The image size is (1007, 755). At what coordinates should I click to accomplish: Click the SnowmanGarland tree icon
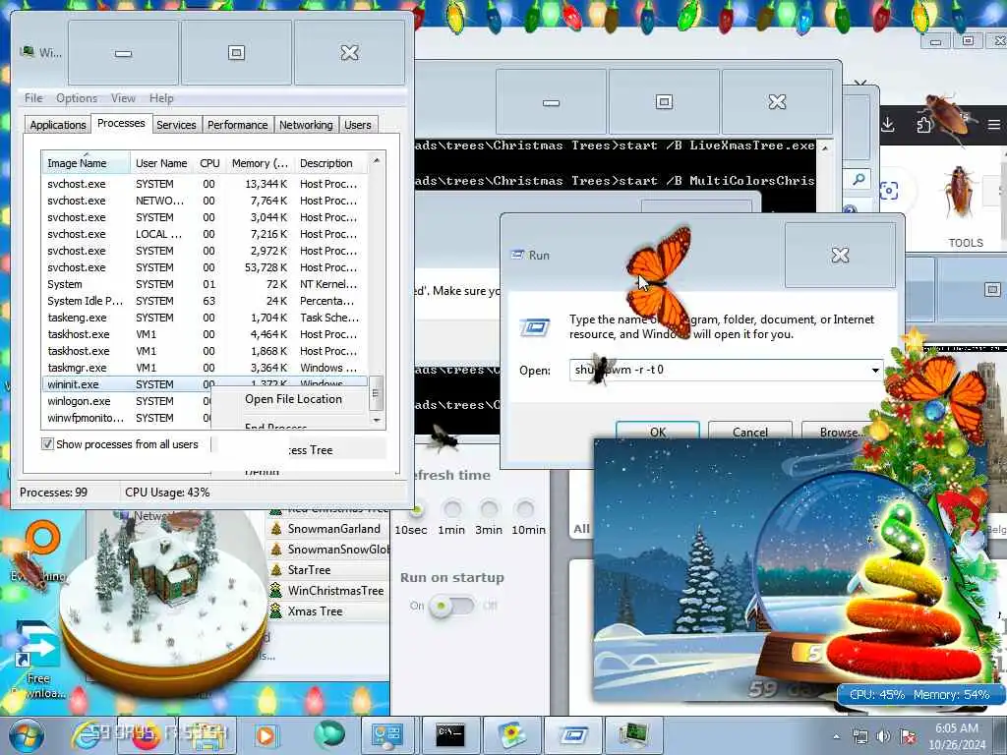tap(276, 529)
